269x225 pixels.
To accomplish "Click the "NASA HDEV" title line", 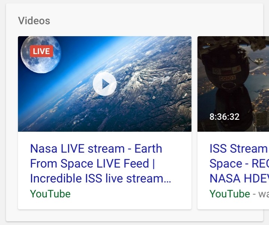I will click(x=239, y=179).
